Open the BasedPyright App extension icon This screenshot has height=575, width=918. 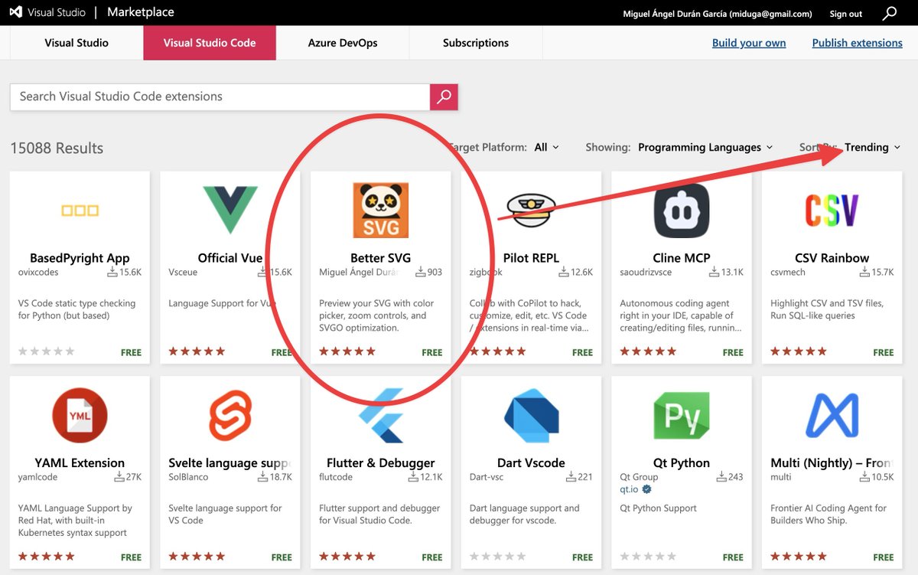[x=80, y=211]
